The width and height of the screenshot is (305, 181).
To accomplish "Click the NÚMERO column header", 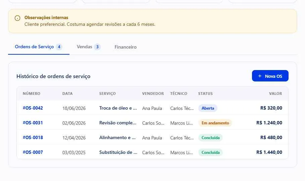I will [x=32, y=94].
